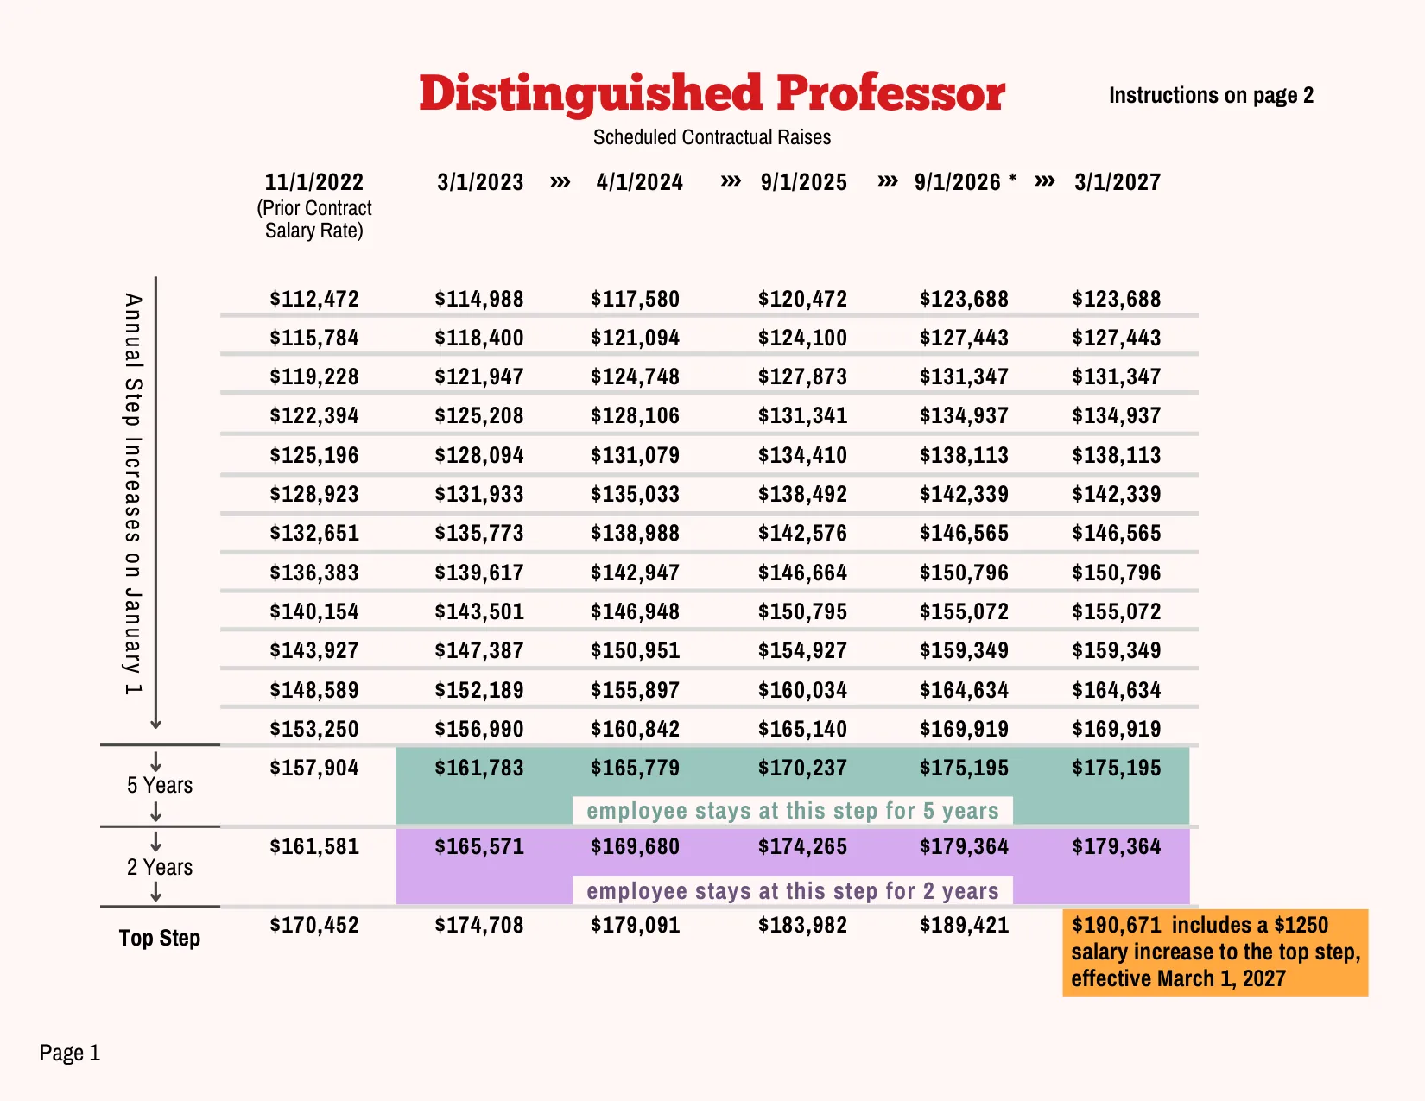Click cell value $131,079
Image resolution: width=1425 pixels, height=1101 pixels.
(636, 455)
